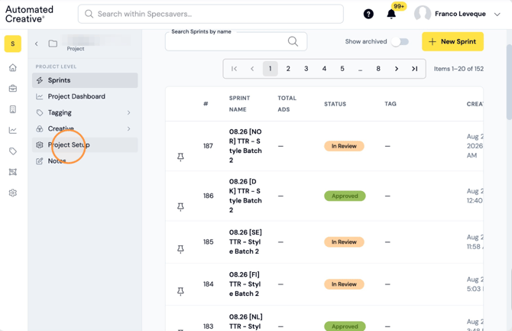Open the Notes menu item

(x=85, y=161)
